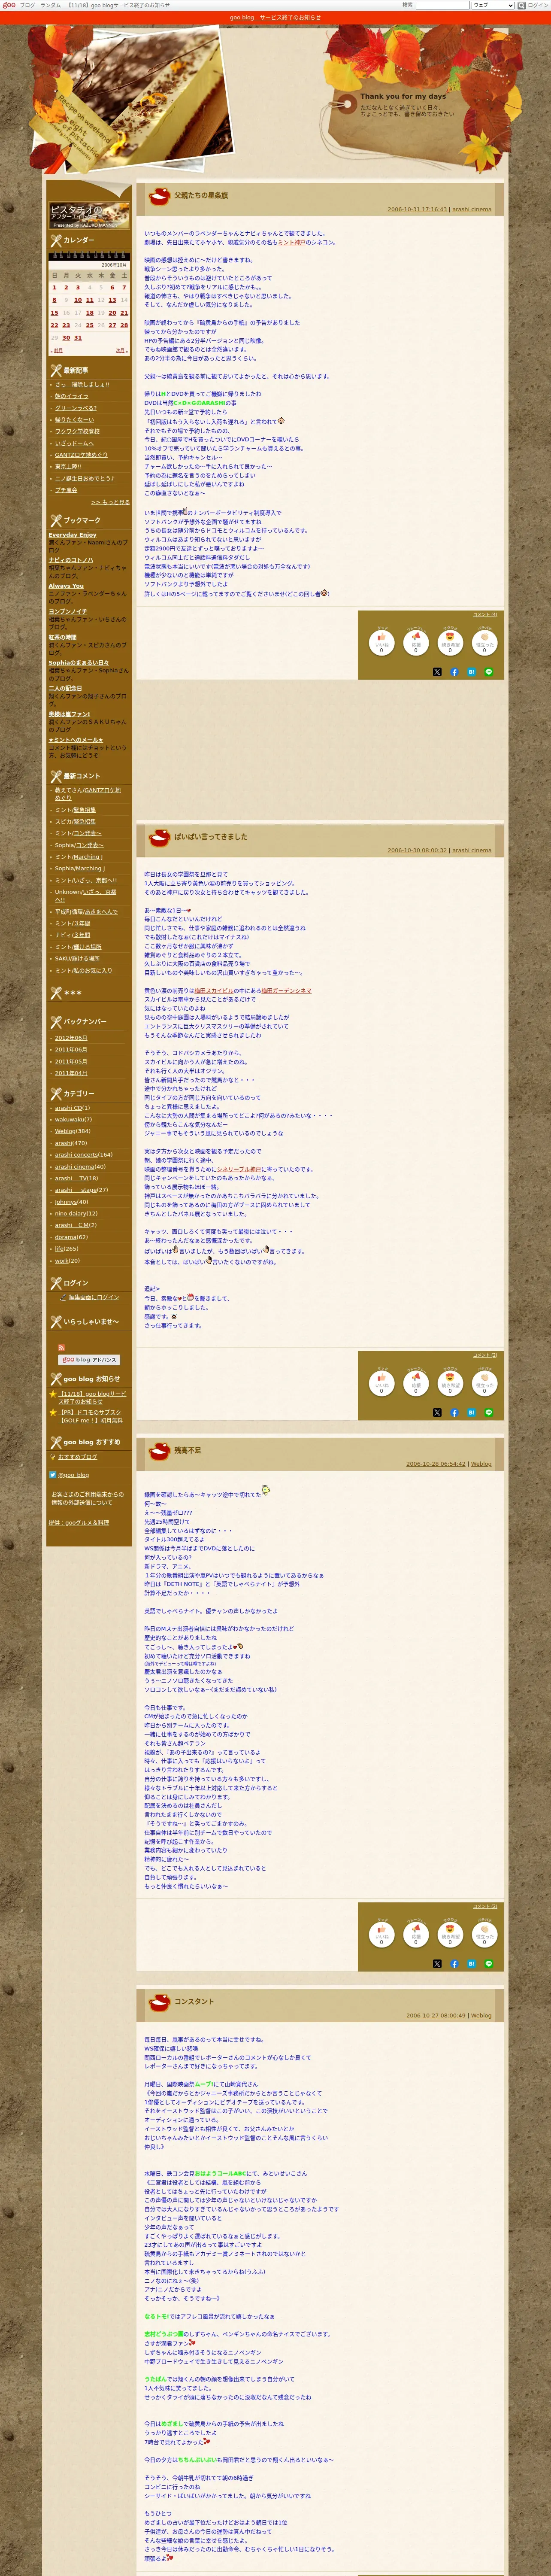Click 続き希望 reaction under 残高不足 post
The height and width of the screenshot is (2576, 551).
[450, 1934]
